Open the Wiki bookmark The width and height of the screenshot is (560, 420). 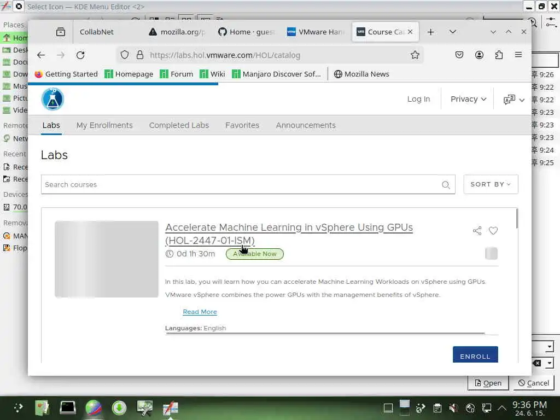point(213,74)
